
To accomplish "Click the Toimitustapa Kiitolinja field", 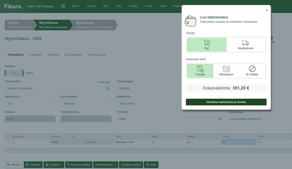I will pos(149,88).
